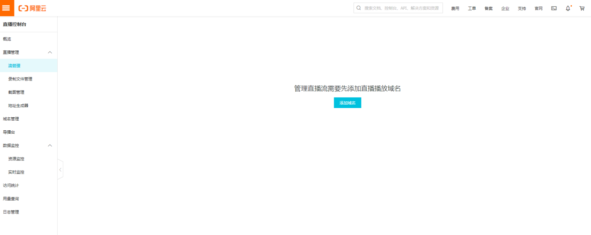Click the search magnifier icon
This screenshot has width=591, height=235.
coord(359,8)
